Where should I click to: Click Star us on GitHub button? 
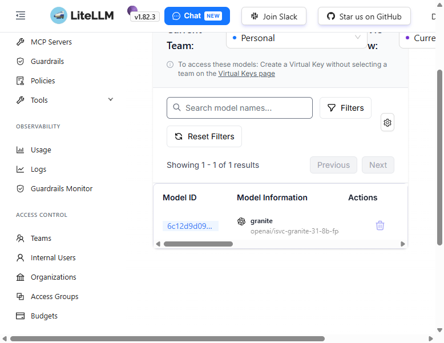364,17
